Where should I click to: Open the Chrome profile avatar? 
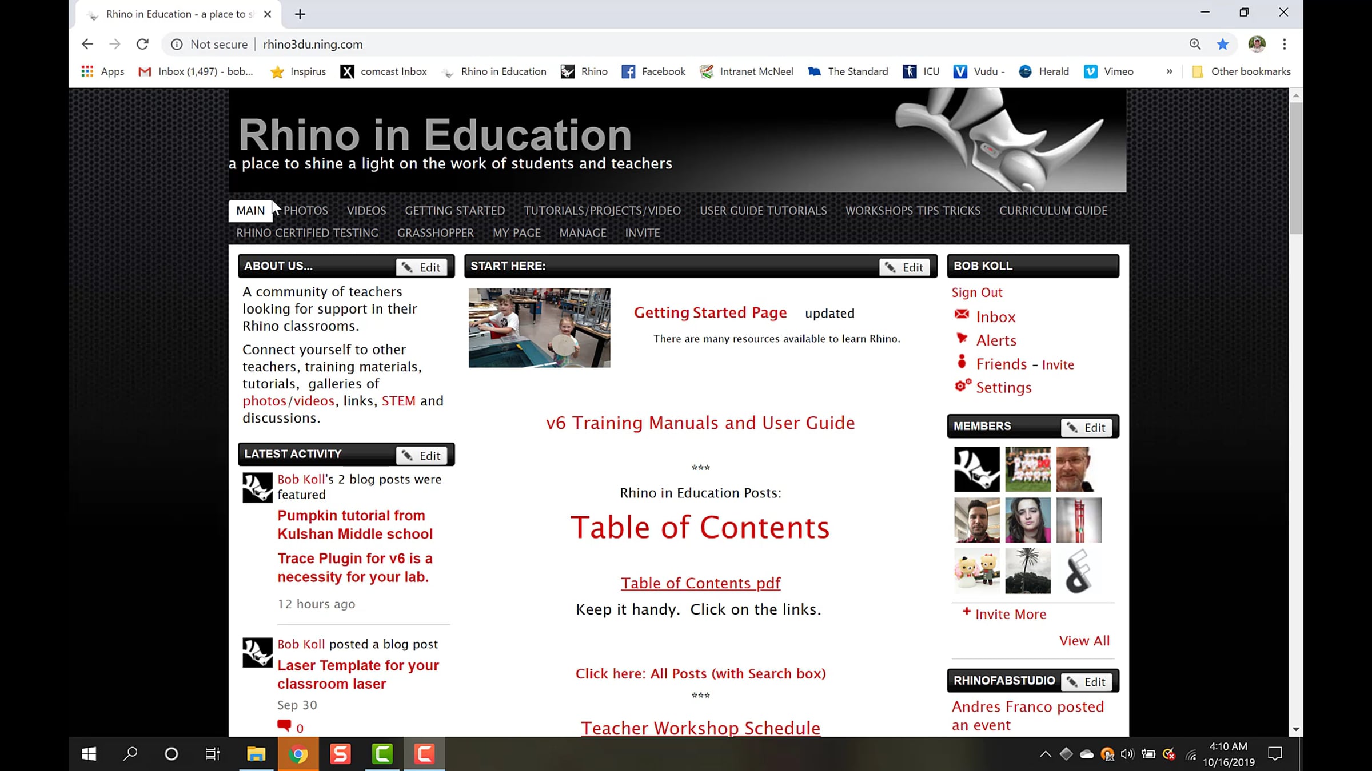[x=1257, y=44]
